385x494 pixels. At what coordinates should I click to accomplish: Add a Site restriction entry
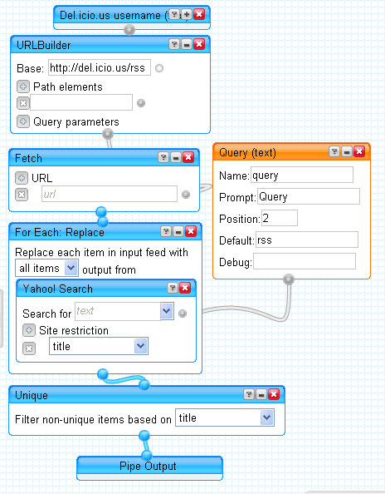tap(29, 330)
